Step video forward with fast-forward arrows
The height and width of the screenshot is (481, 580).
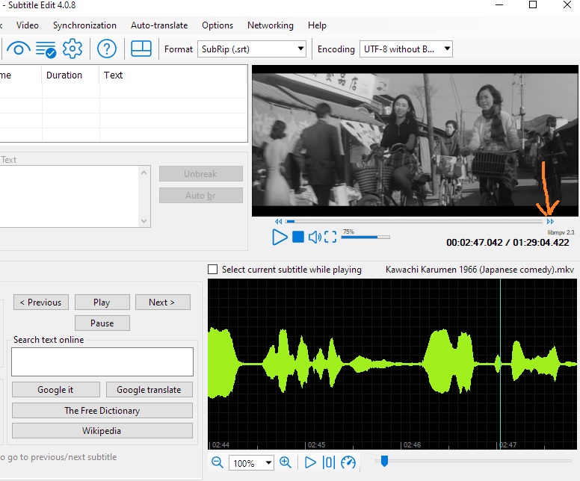[x=550, y=222]
